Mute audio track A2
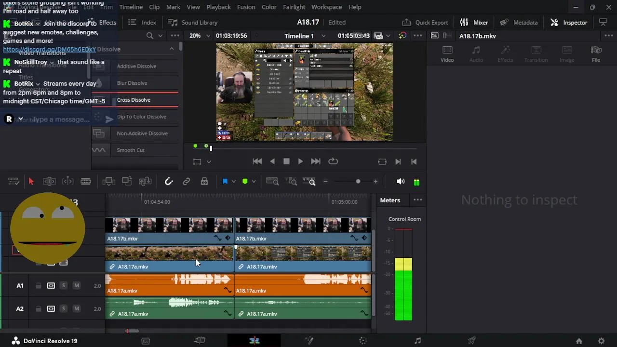Image resolution: width=617 pixels, height=347 pixels. (76, 308)
